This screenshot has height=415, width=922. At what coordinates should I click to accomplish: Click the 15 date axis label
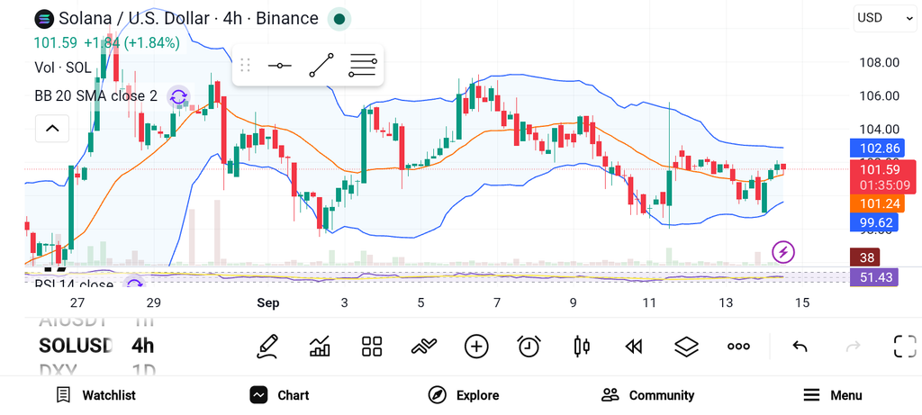pos(802,302)
